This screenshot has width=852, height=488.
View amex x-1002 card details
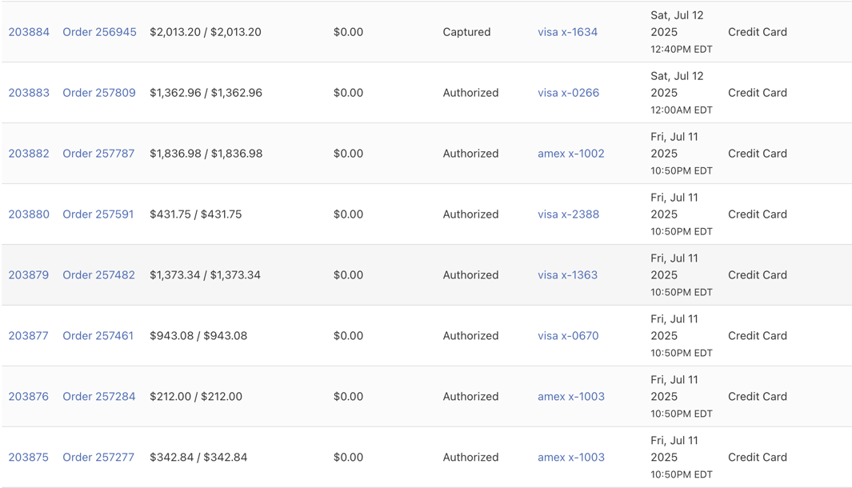point(571,153)
